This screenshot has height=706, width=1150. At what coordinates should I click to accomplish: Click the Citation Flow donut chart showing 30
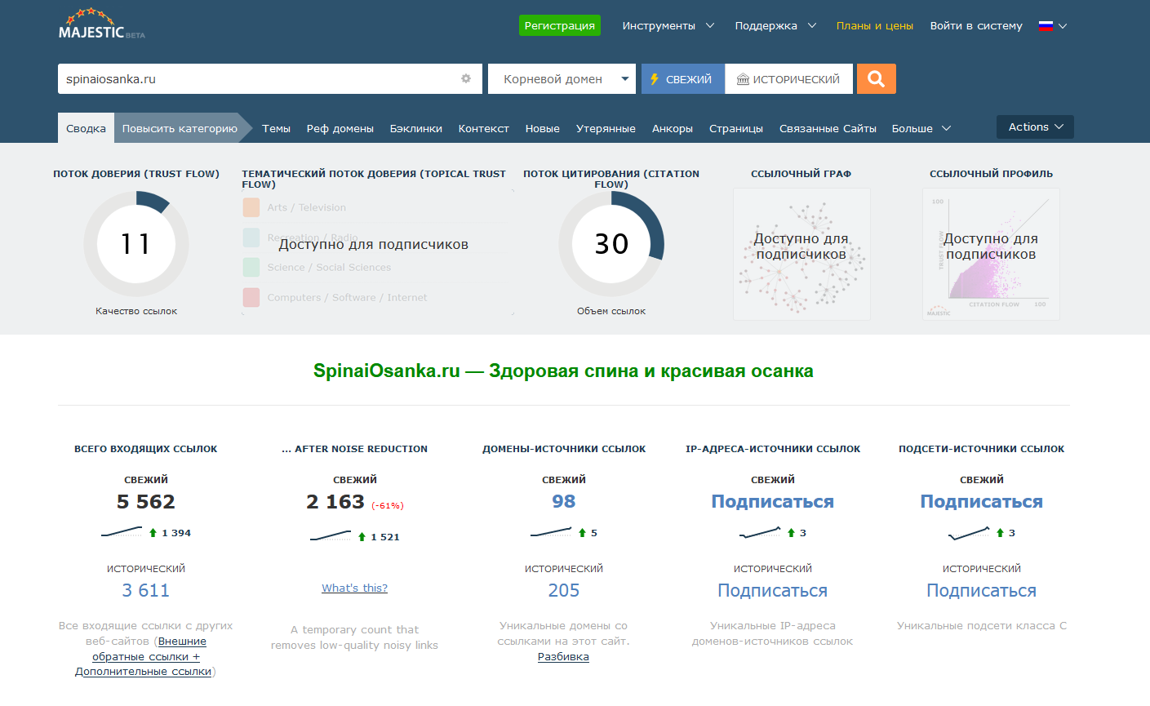611,244
